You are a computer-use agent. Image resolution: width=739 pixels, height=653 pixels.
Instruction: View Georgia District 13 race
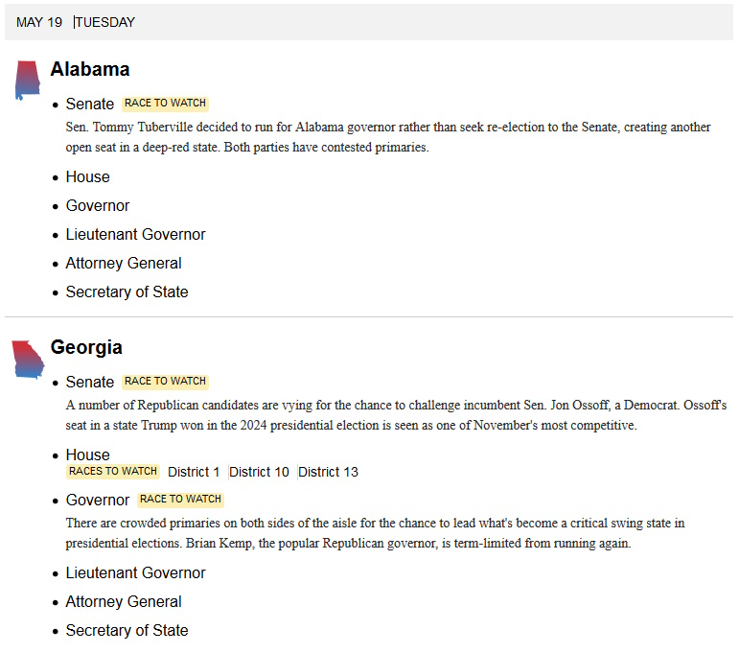[x=329, y=472]
